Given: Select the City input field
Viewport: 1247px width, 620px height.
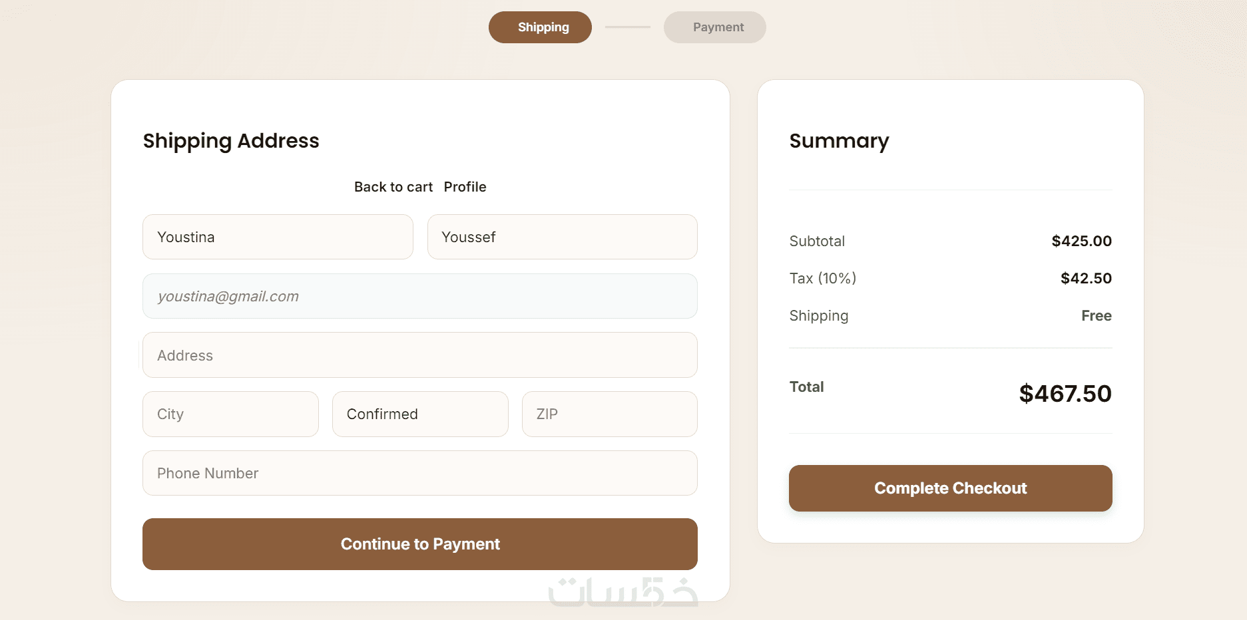Looking at the screenshot, I should pos(230,414).
